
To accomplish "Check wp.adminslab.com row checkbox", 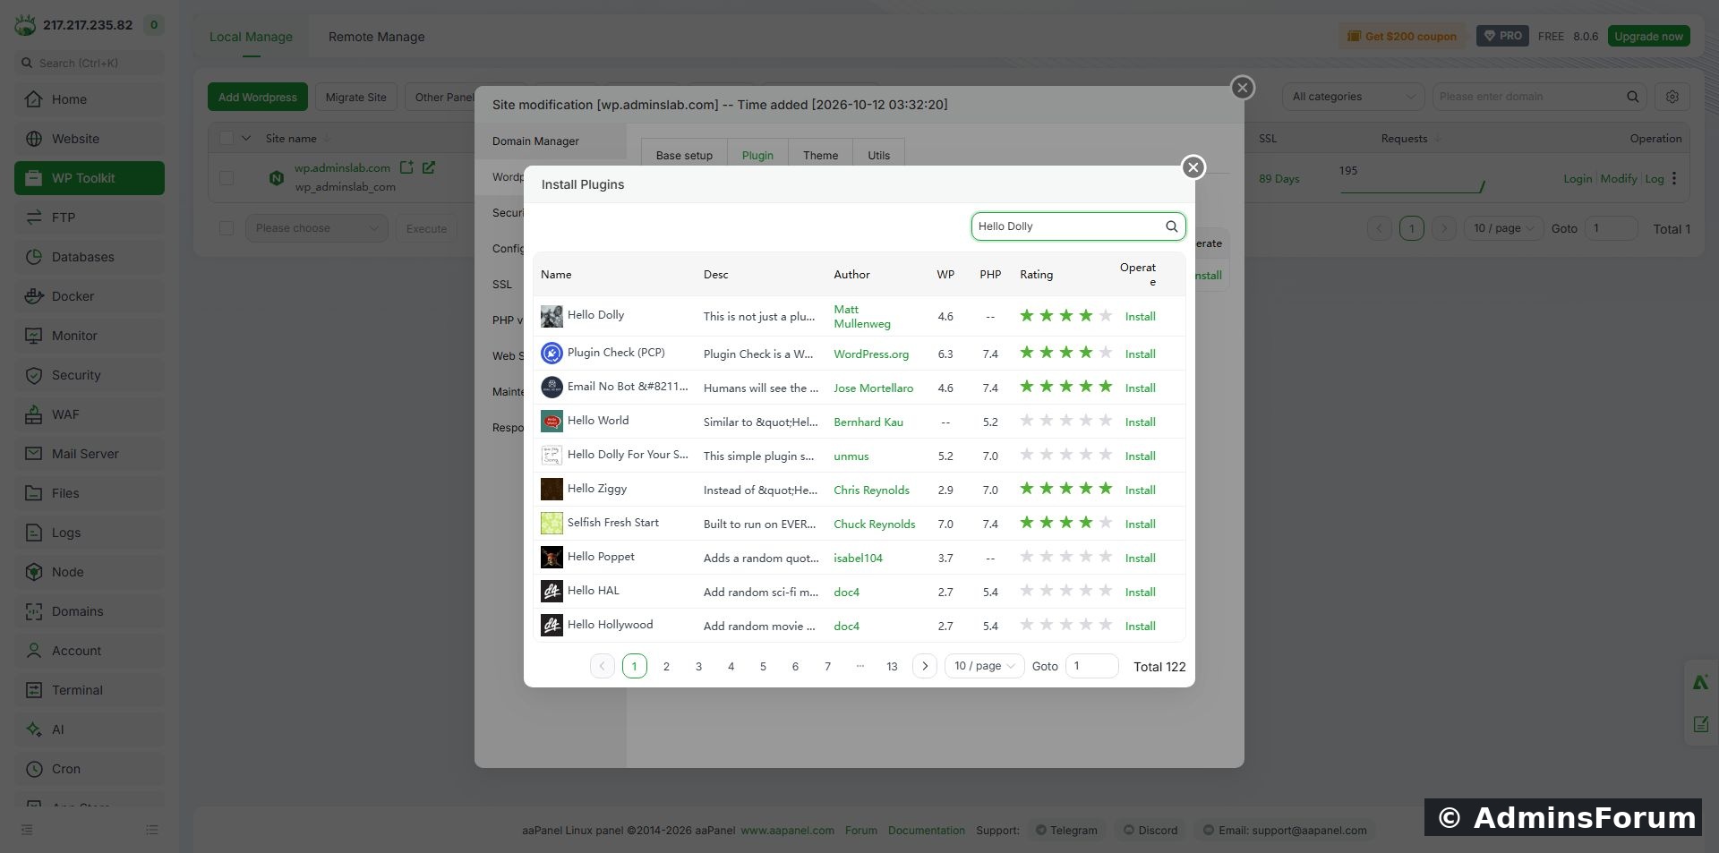I will click(x=227, y=178).
